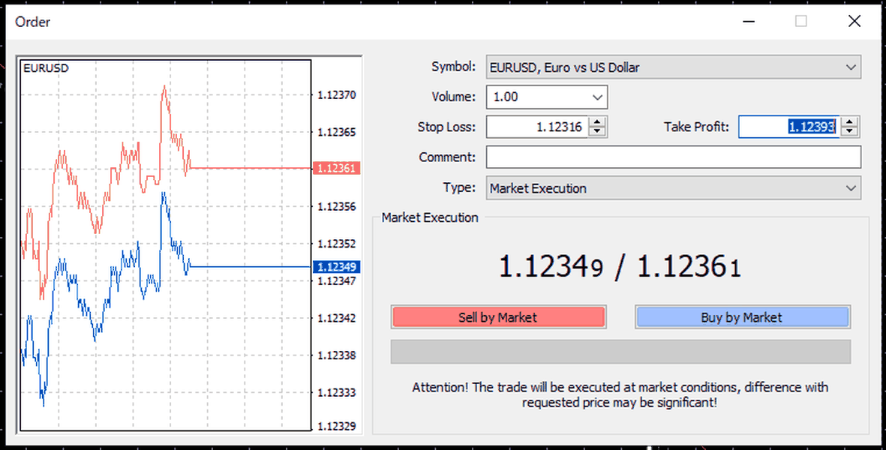886x450 pixels.
Task: Click the Volume: field label
Action: point(454,97)
